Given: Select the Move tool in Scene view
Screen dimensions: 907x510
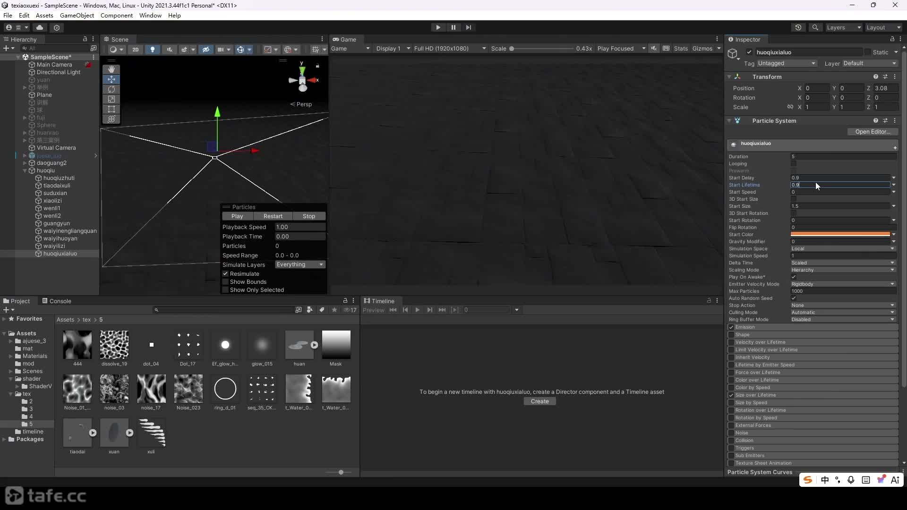Looking at the screenshot, I should point(111,79).
